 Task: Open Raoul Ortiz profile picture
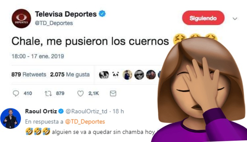pos(11,118)
